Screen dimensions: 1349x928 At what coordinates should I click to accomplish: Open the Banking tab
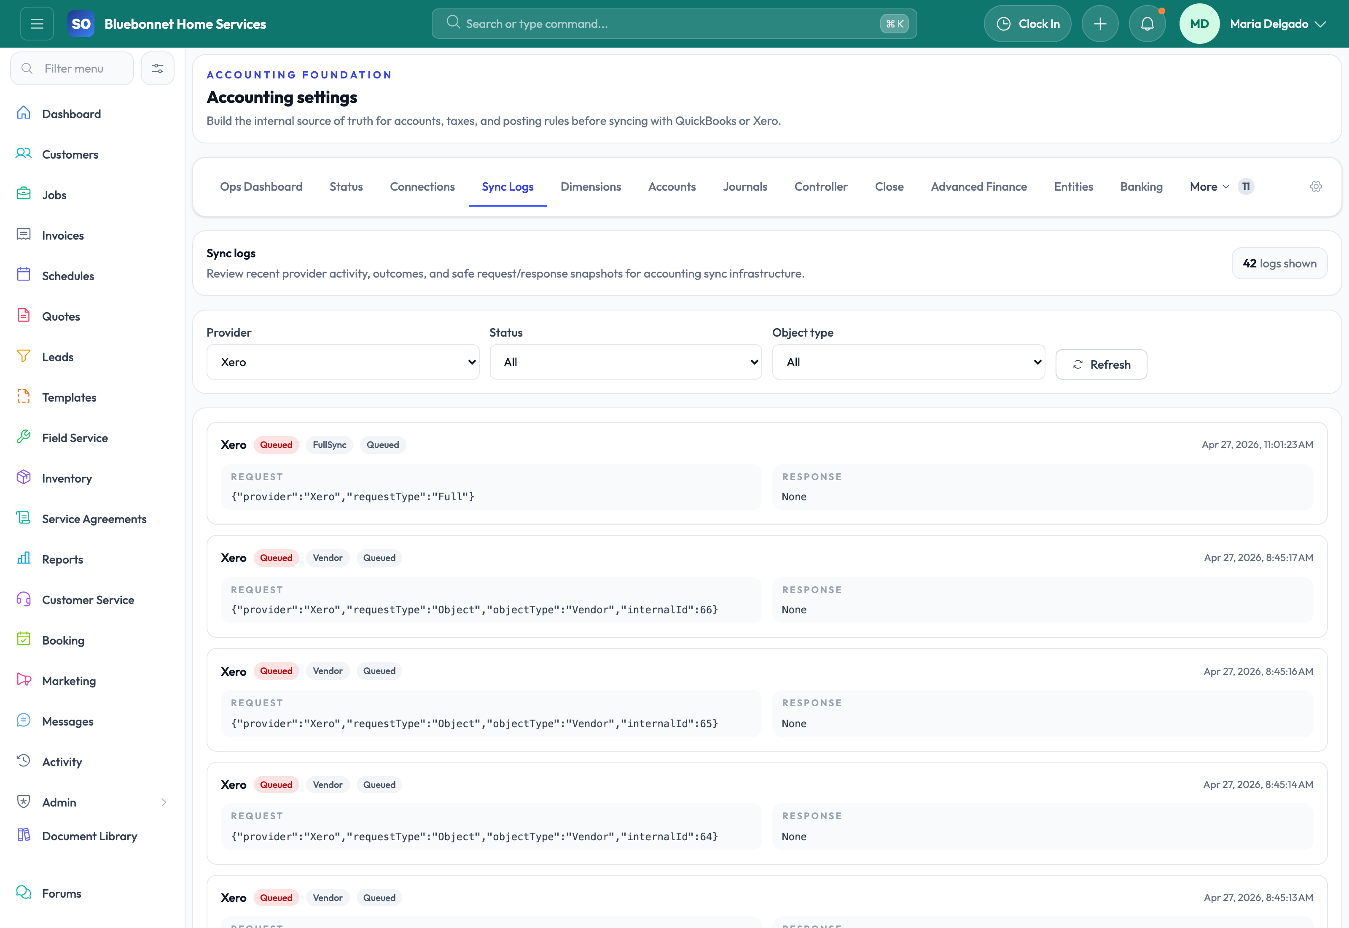click(1141, 186)
